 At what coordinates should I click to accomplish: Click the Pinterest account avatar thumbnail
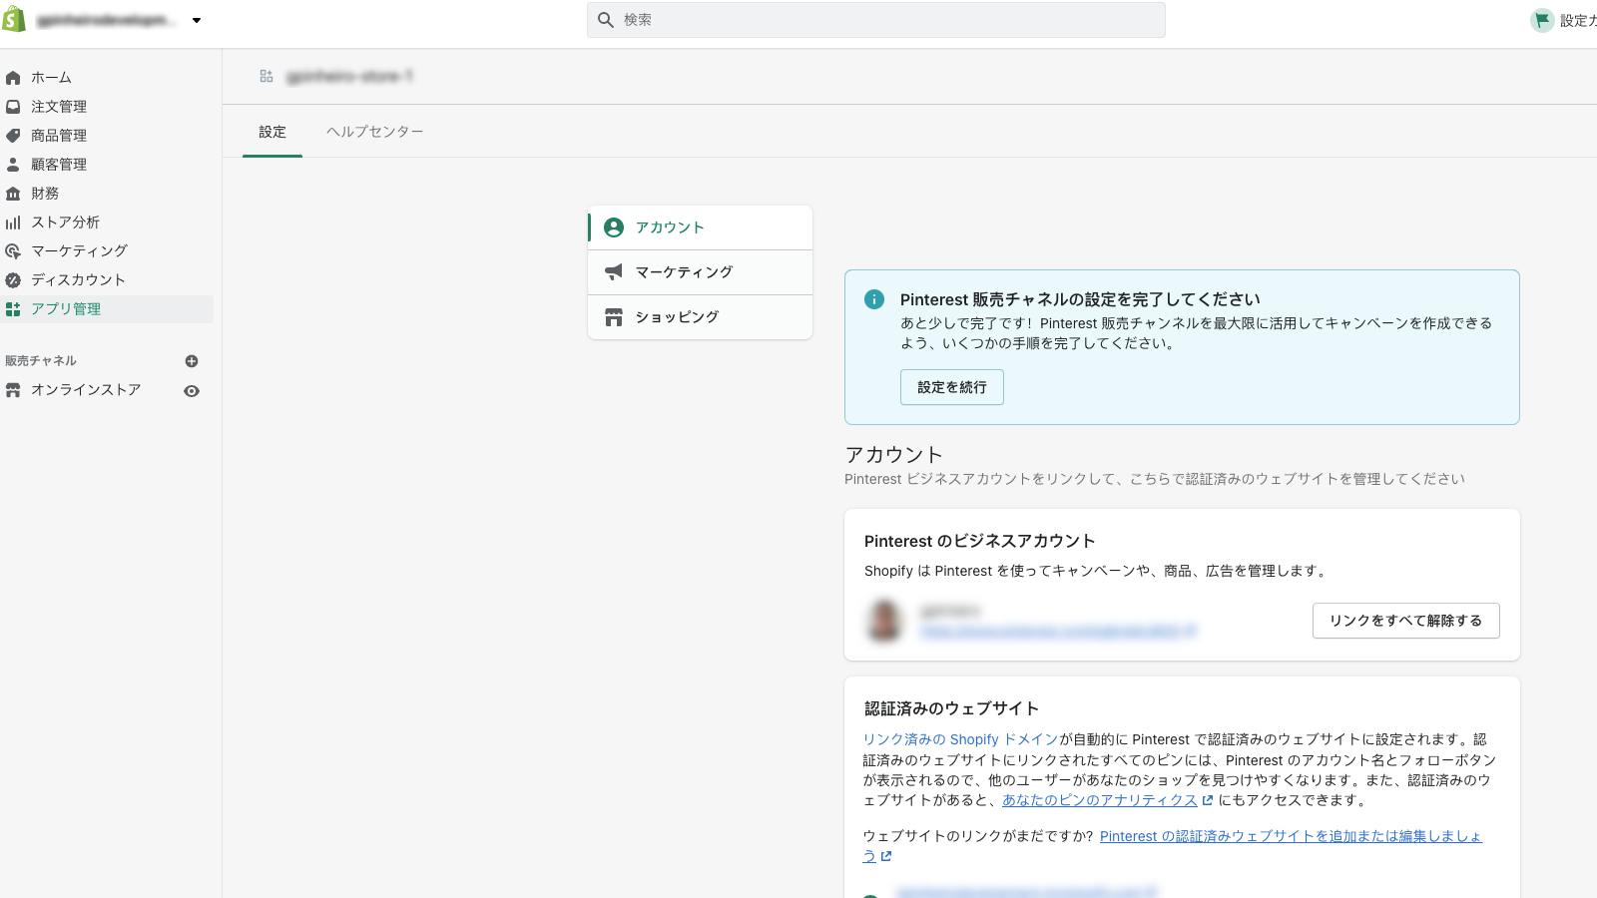[884, 620]
